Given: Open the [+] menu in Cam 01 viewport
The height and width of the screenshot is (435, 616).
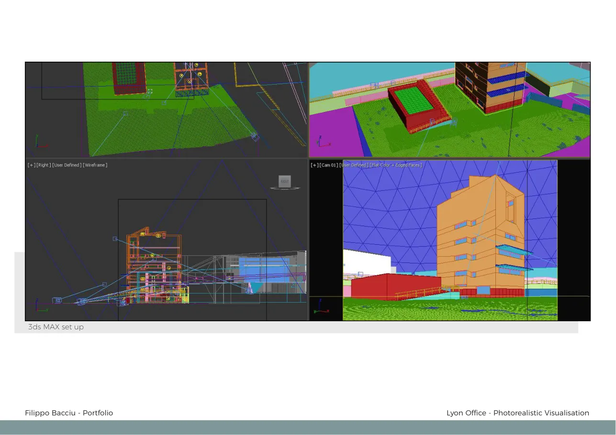Looking at the screenshot, I should [314, 165].
